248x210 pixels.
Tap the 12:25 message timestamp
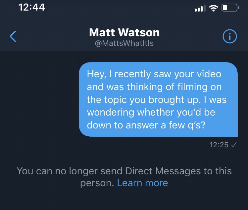click(219, 145)
